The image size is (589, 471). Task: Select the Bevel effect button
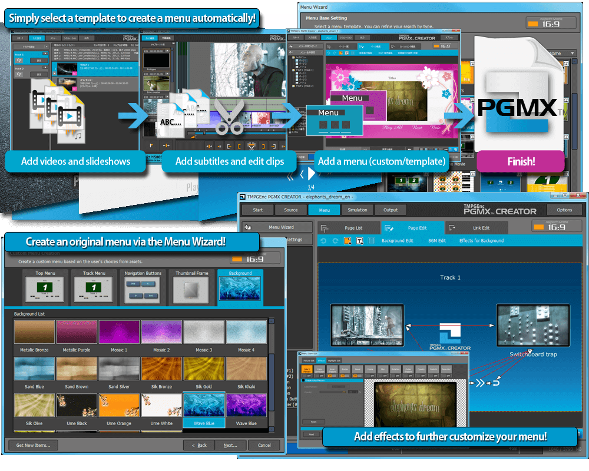[358, 370]
